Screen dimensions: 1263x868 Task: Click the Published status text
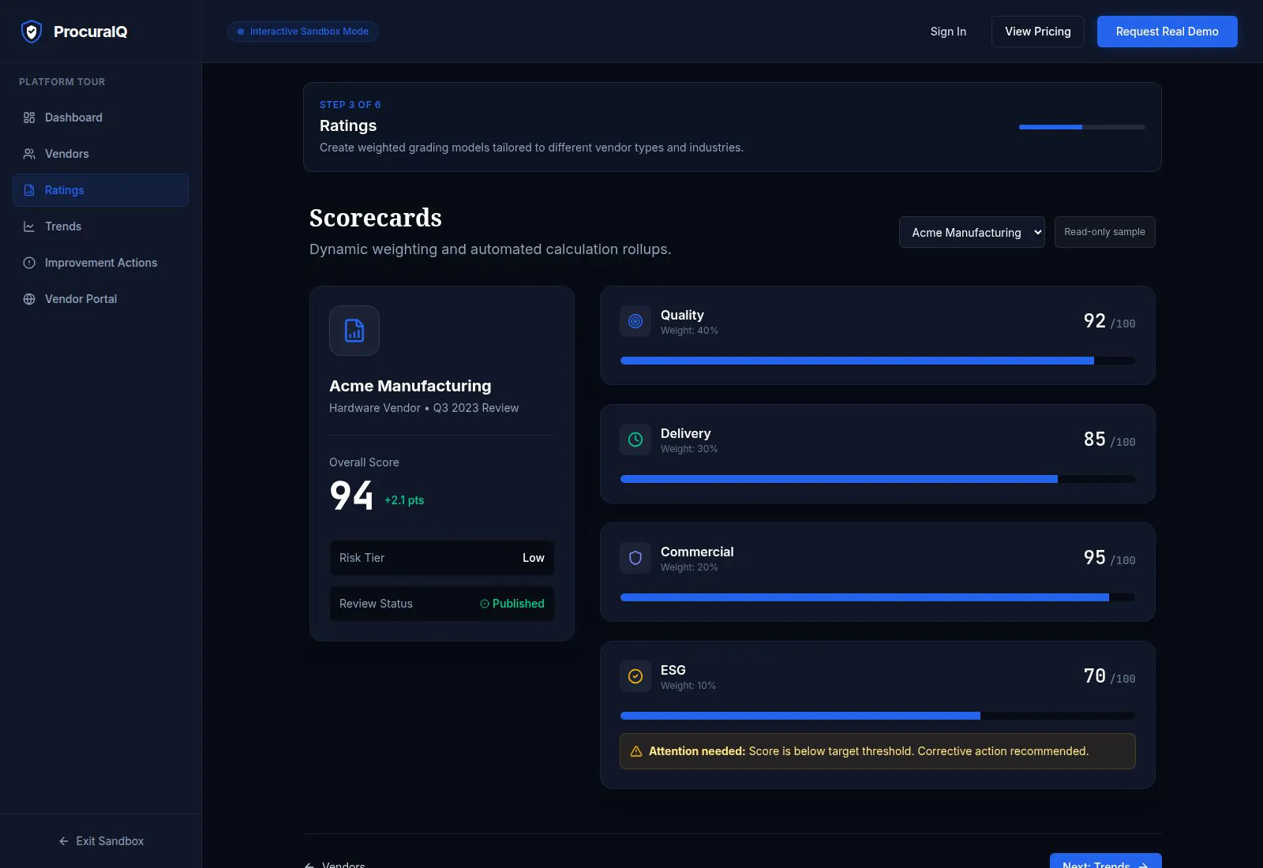pyautogui.click(x=519, y=604)
